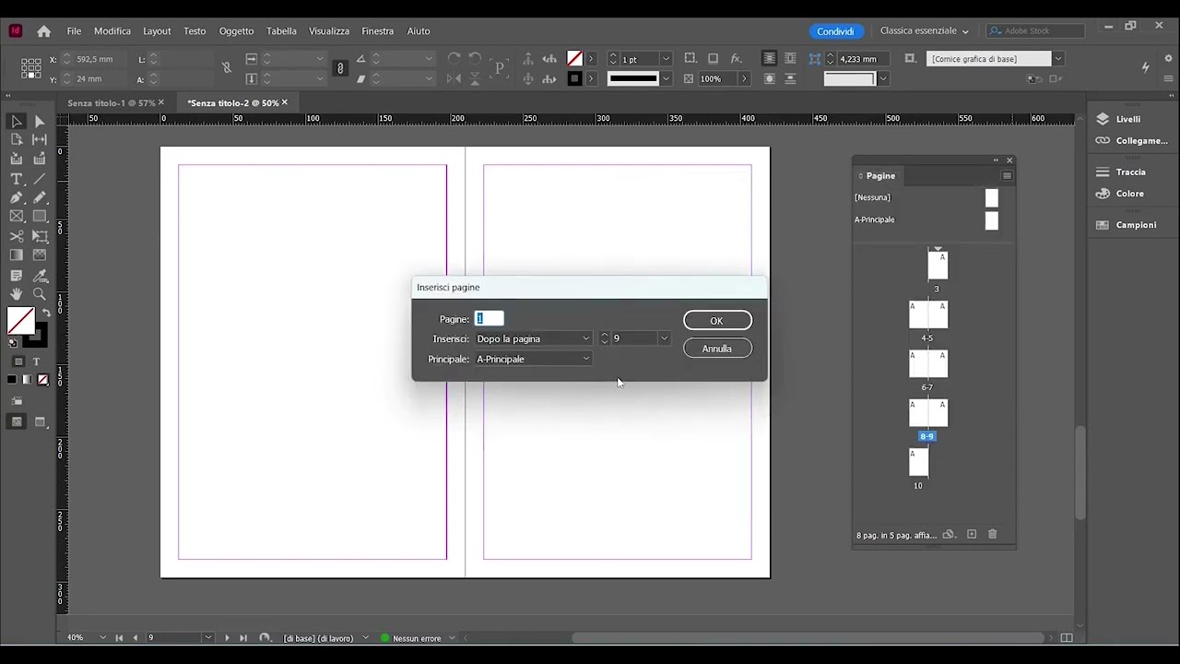Select the Zoom tool
1180x664 pixels.
coord(40,293)
